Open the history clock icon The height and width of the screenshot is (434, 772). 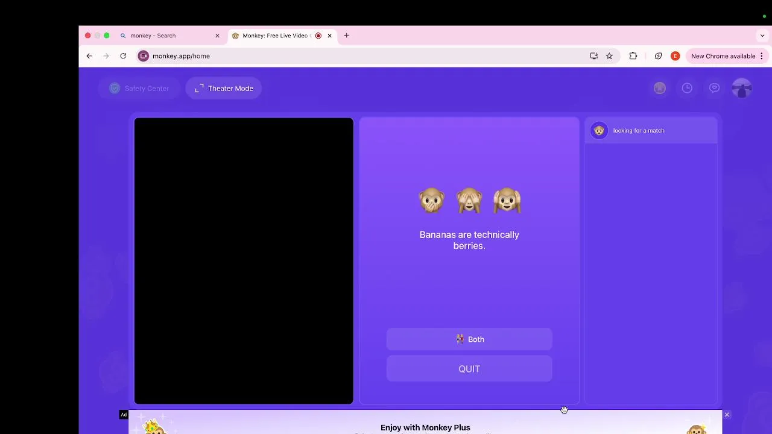[x=687, y=89]
